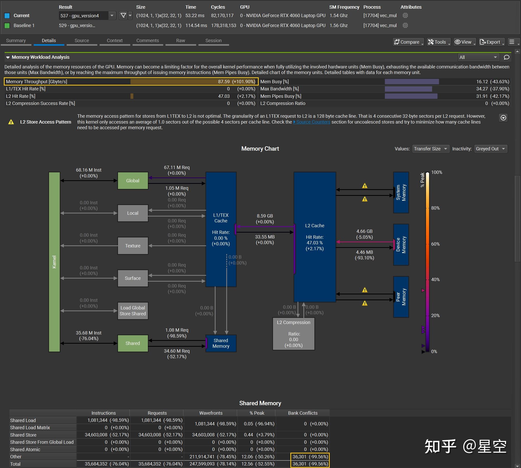Click the Compare results icon in the toolbar
Viewport: 521px width, 468px height.
click(398, 42)
